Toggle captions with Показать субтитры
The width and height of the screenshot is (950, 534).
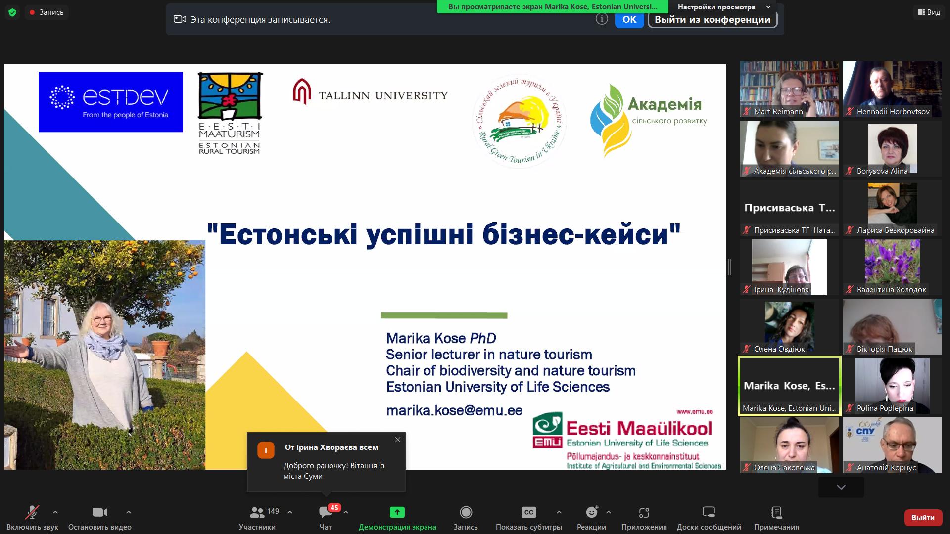click(528, 513)
